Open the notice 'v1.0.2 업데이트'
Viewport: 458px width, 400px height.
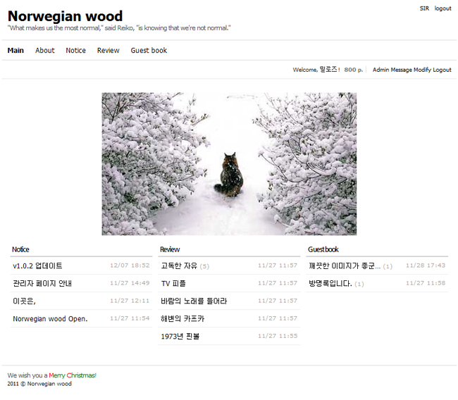click(37, 265)
